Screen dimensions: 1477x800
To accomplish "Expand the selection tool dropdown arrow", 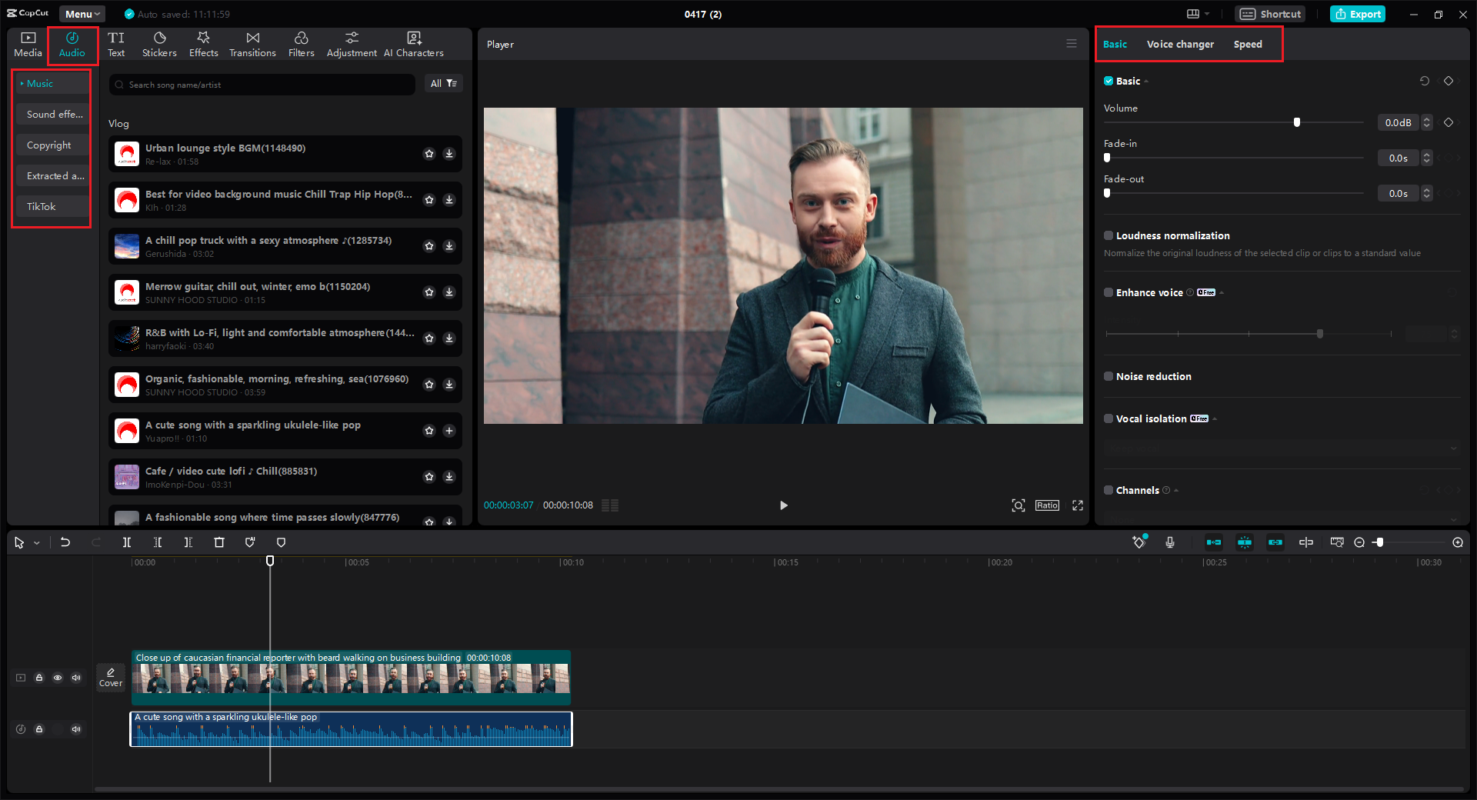I will [35, 542].
